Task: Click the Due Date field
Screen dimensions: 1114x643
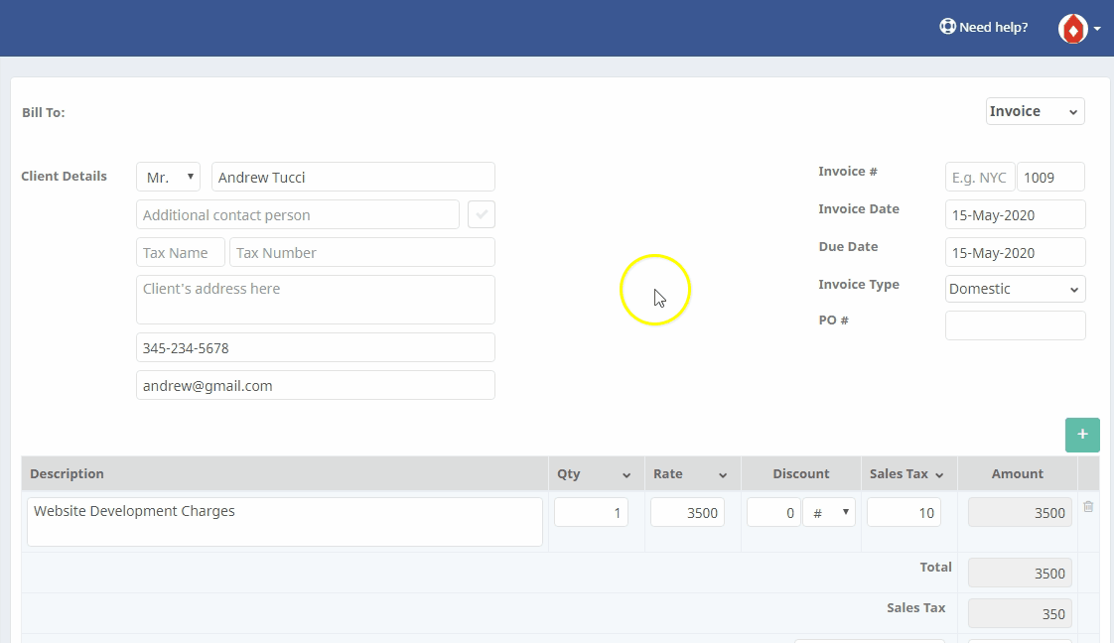Action: point(1016,252)
